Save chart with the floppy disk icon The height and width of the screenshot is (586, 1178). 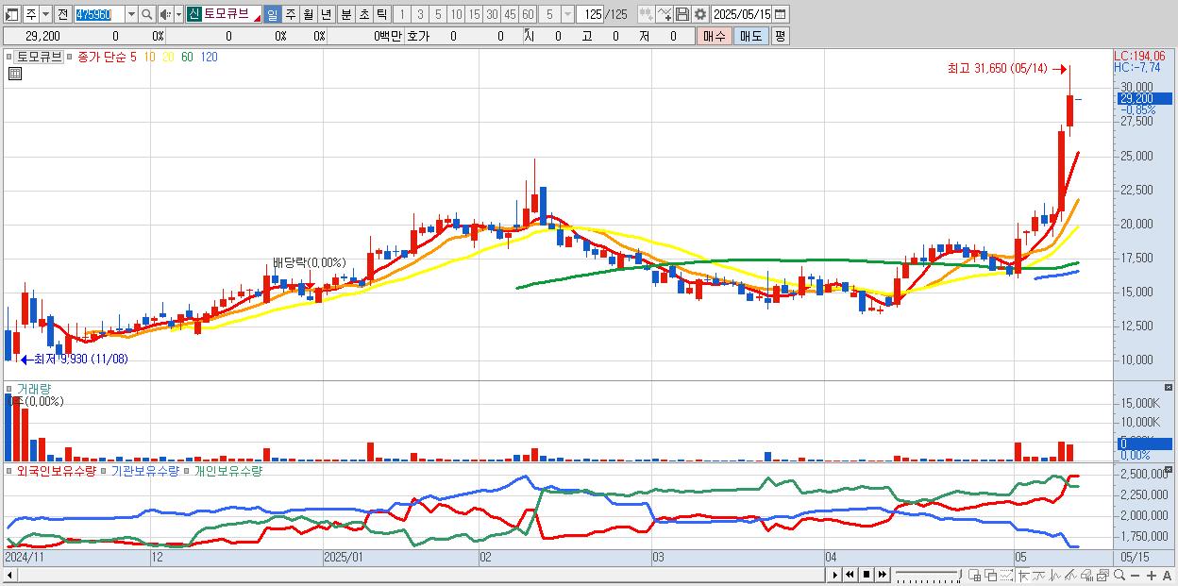(682, 14)
